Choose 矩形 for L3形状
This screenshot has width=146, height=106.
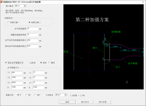click(x=41, y=63)
